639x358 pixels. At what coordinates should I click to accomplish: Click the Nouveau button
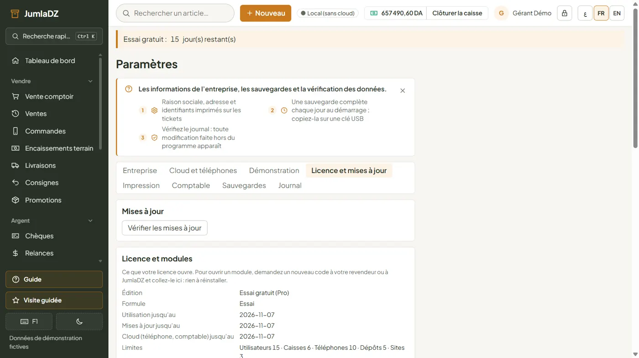pos(266,13)
